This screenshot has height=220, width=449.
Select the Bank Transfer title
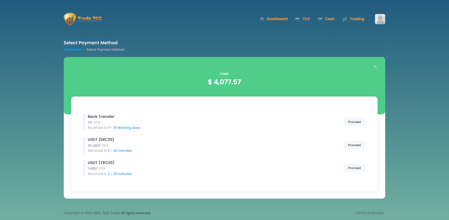[x=101, y=117]
